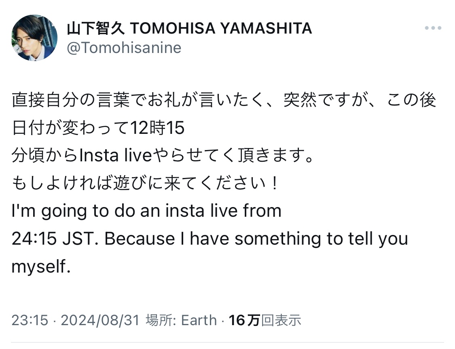
Task: Click the 23:15 post timestamp
Action: [30, 320]
